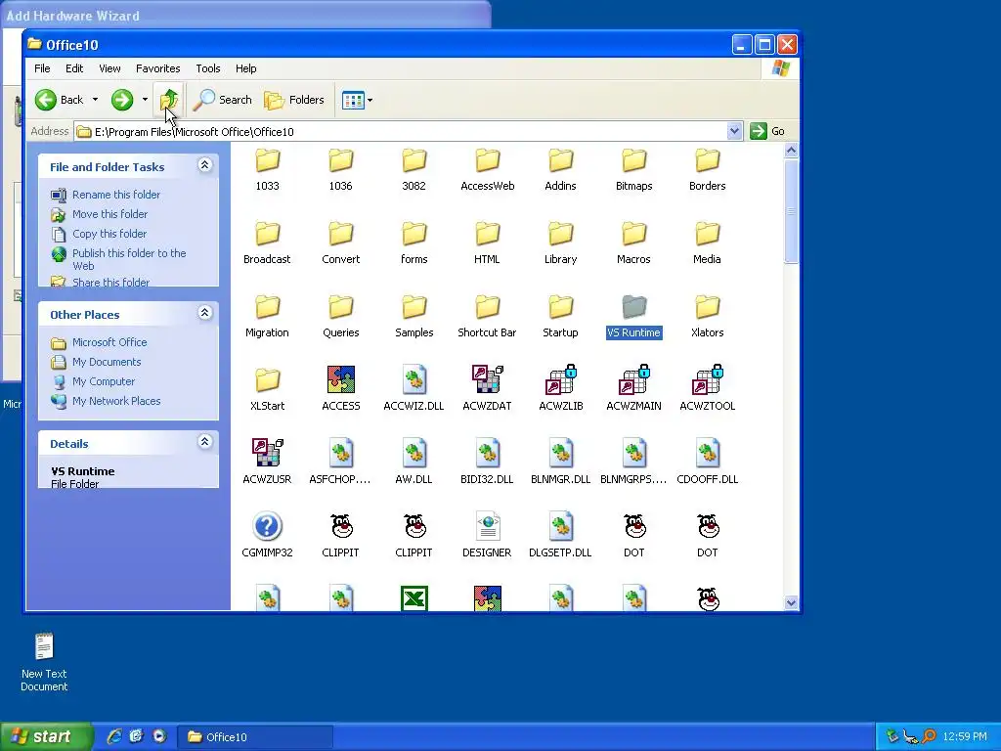Launch Windows Media Player from Quick Launch
Viewport: 1001px width, 751px height.
[159, 736]
